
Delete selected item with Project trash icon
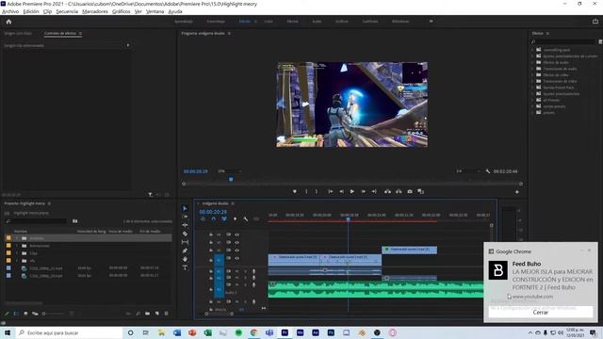166,314
